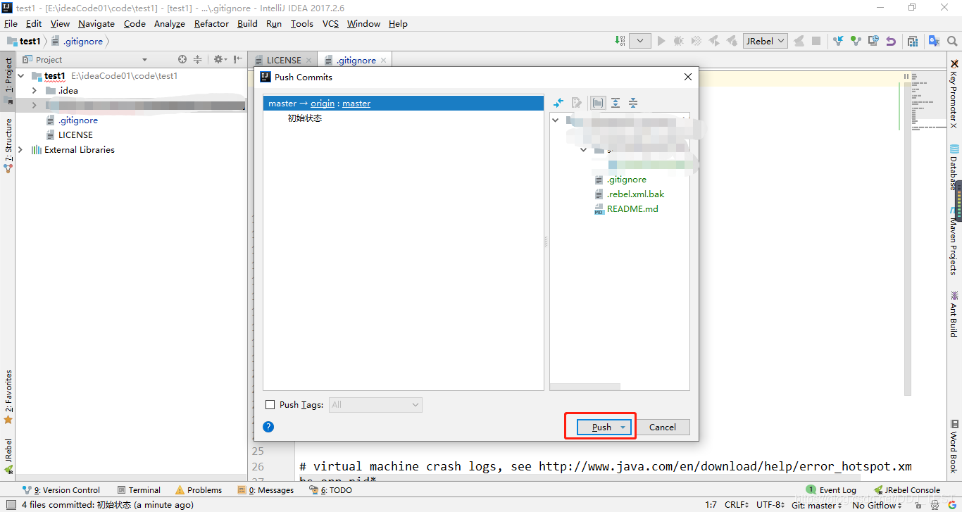
Task: Open the Project panel gear settings
Action: [x=219, y=60]
